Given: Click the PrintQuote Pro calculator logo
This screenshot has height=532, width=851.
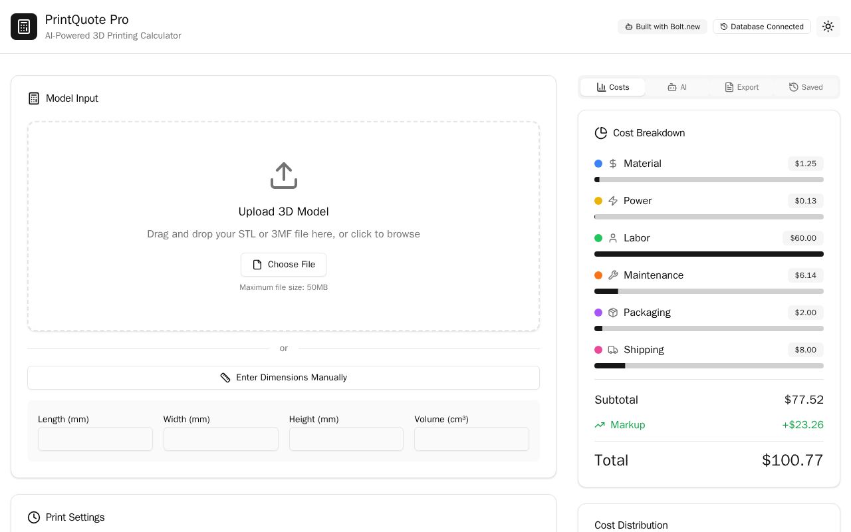Looking at the screenshot, I should point(24,27).
